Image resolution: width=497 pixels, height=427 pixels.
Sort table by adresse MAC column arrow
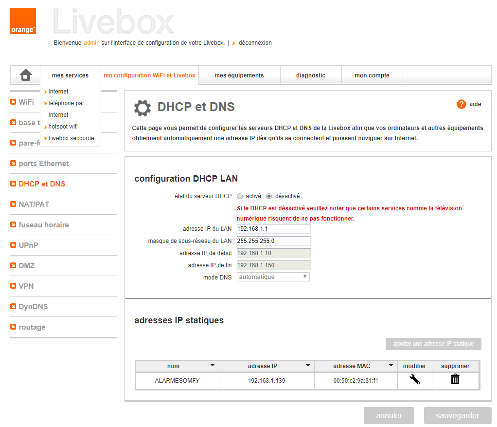(x=390, y=365)
